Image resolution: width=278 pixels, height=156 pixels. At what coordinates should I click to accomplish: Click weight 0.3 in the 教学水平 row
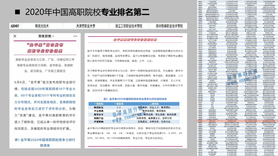click(x=119, y=114)
